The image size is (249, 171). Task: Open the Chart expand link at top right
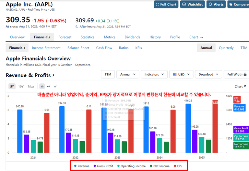pos(240,86)
